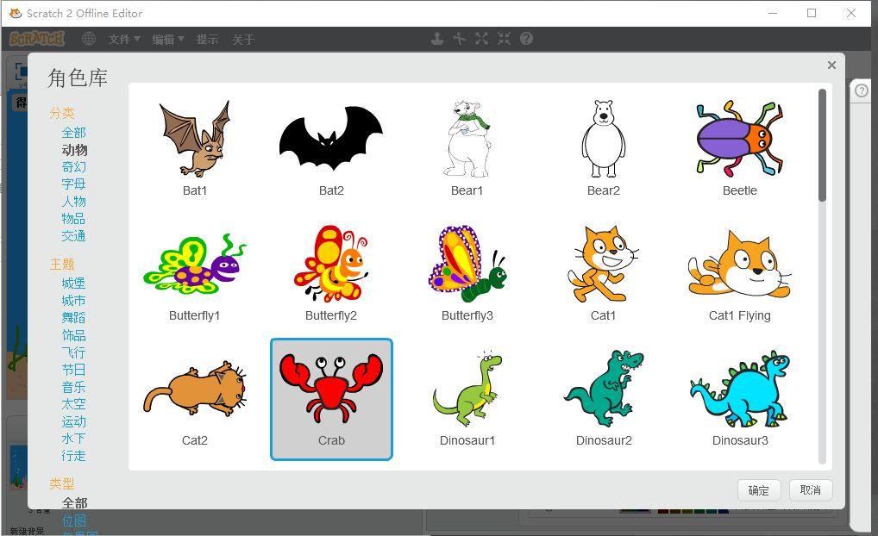Filter sprites by 奇幻 category
This screenshot has height=536, width=878.
pyautogui.click(x=74, y=166)
